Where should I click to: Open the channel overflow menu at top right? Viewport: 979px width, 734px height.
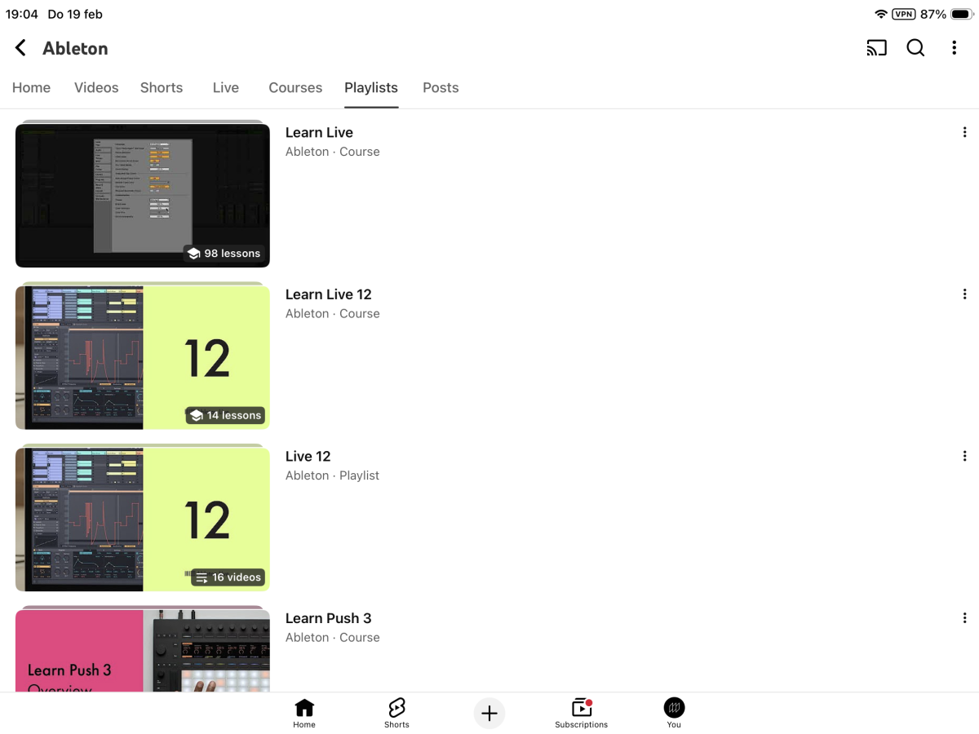point(954,48)
